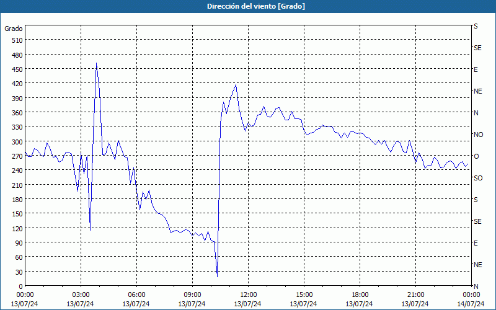Select the 90 degree tick label
This screenshot has width=496, height=310.
(x=19, y=243)
